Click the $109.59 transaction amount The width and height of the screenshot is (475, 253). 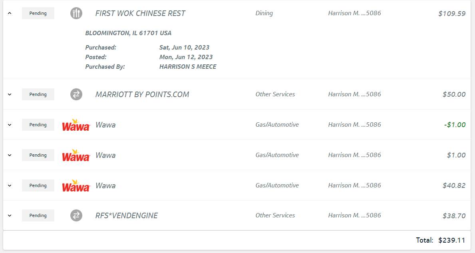click(452, 14)
